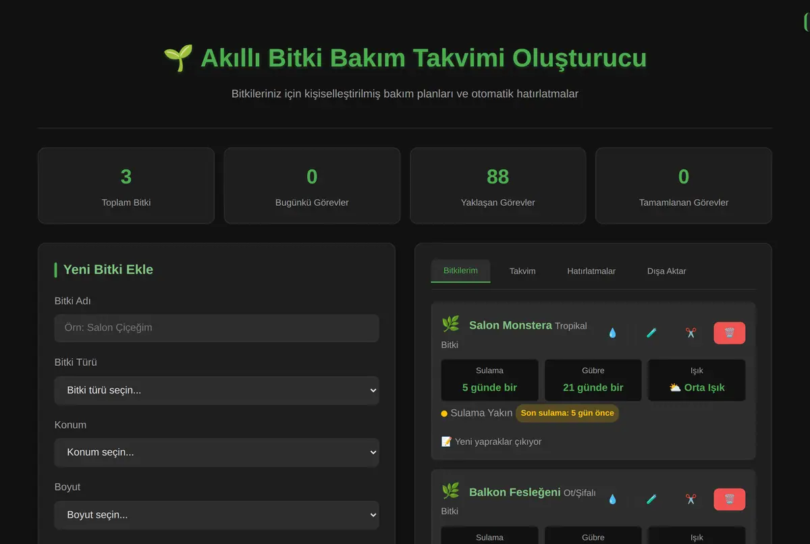810x544 pixels.
Task: Click the seedling icon in the page title
Action: coord(178,58)
